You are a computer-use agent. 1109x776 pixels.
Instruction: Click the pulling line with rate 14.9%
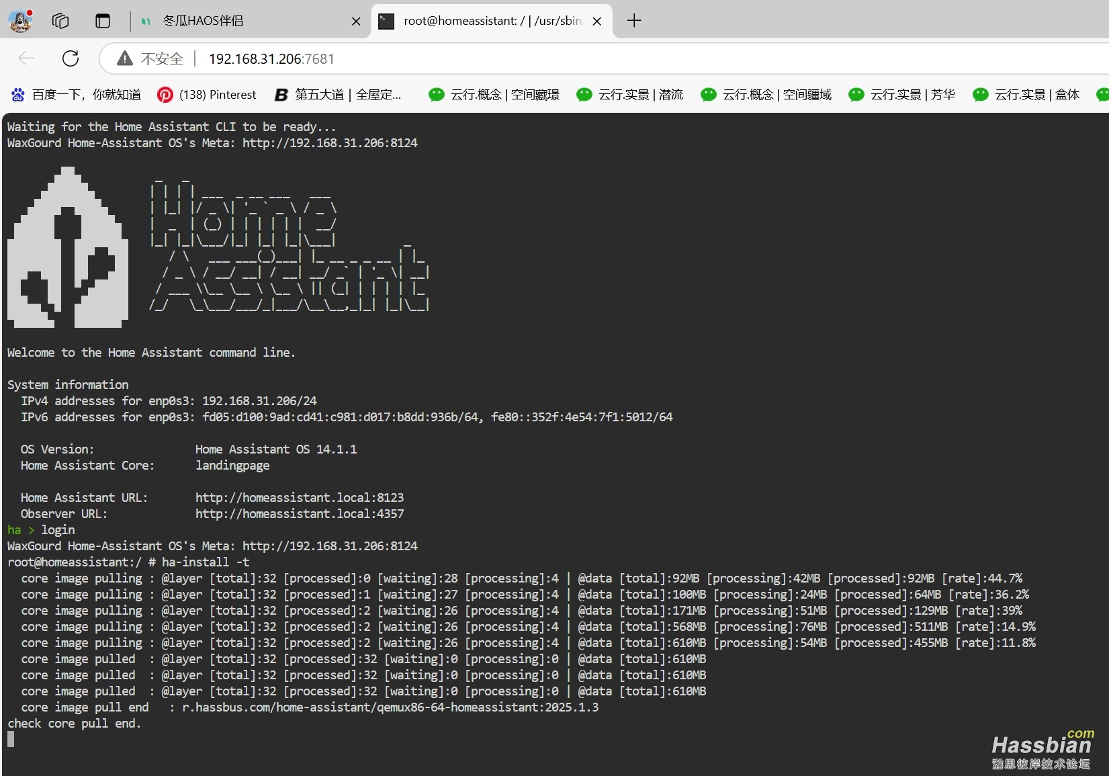tap(528, 627)
